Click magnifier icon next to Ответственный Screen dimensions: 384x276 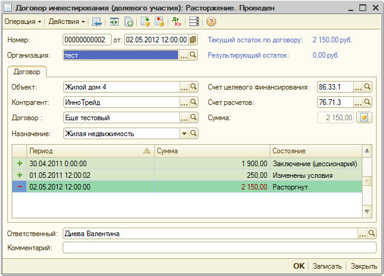[372, 234]
